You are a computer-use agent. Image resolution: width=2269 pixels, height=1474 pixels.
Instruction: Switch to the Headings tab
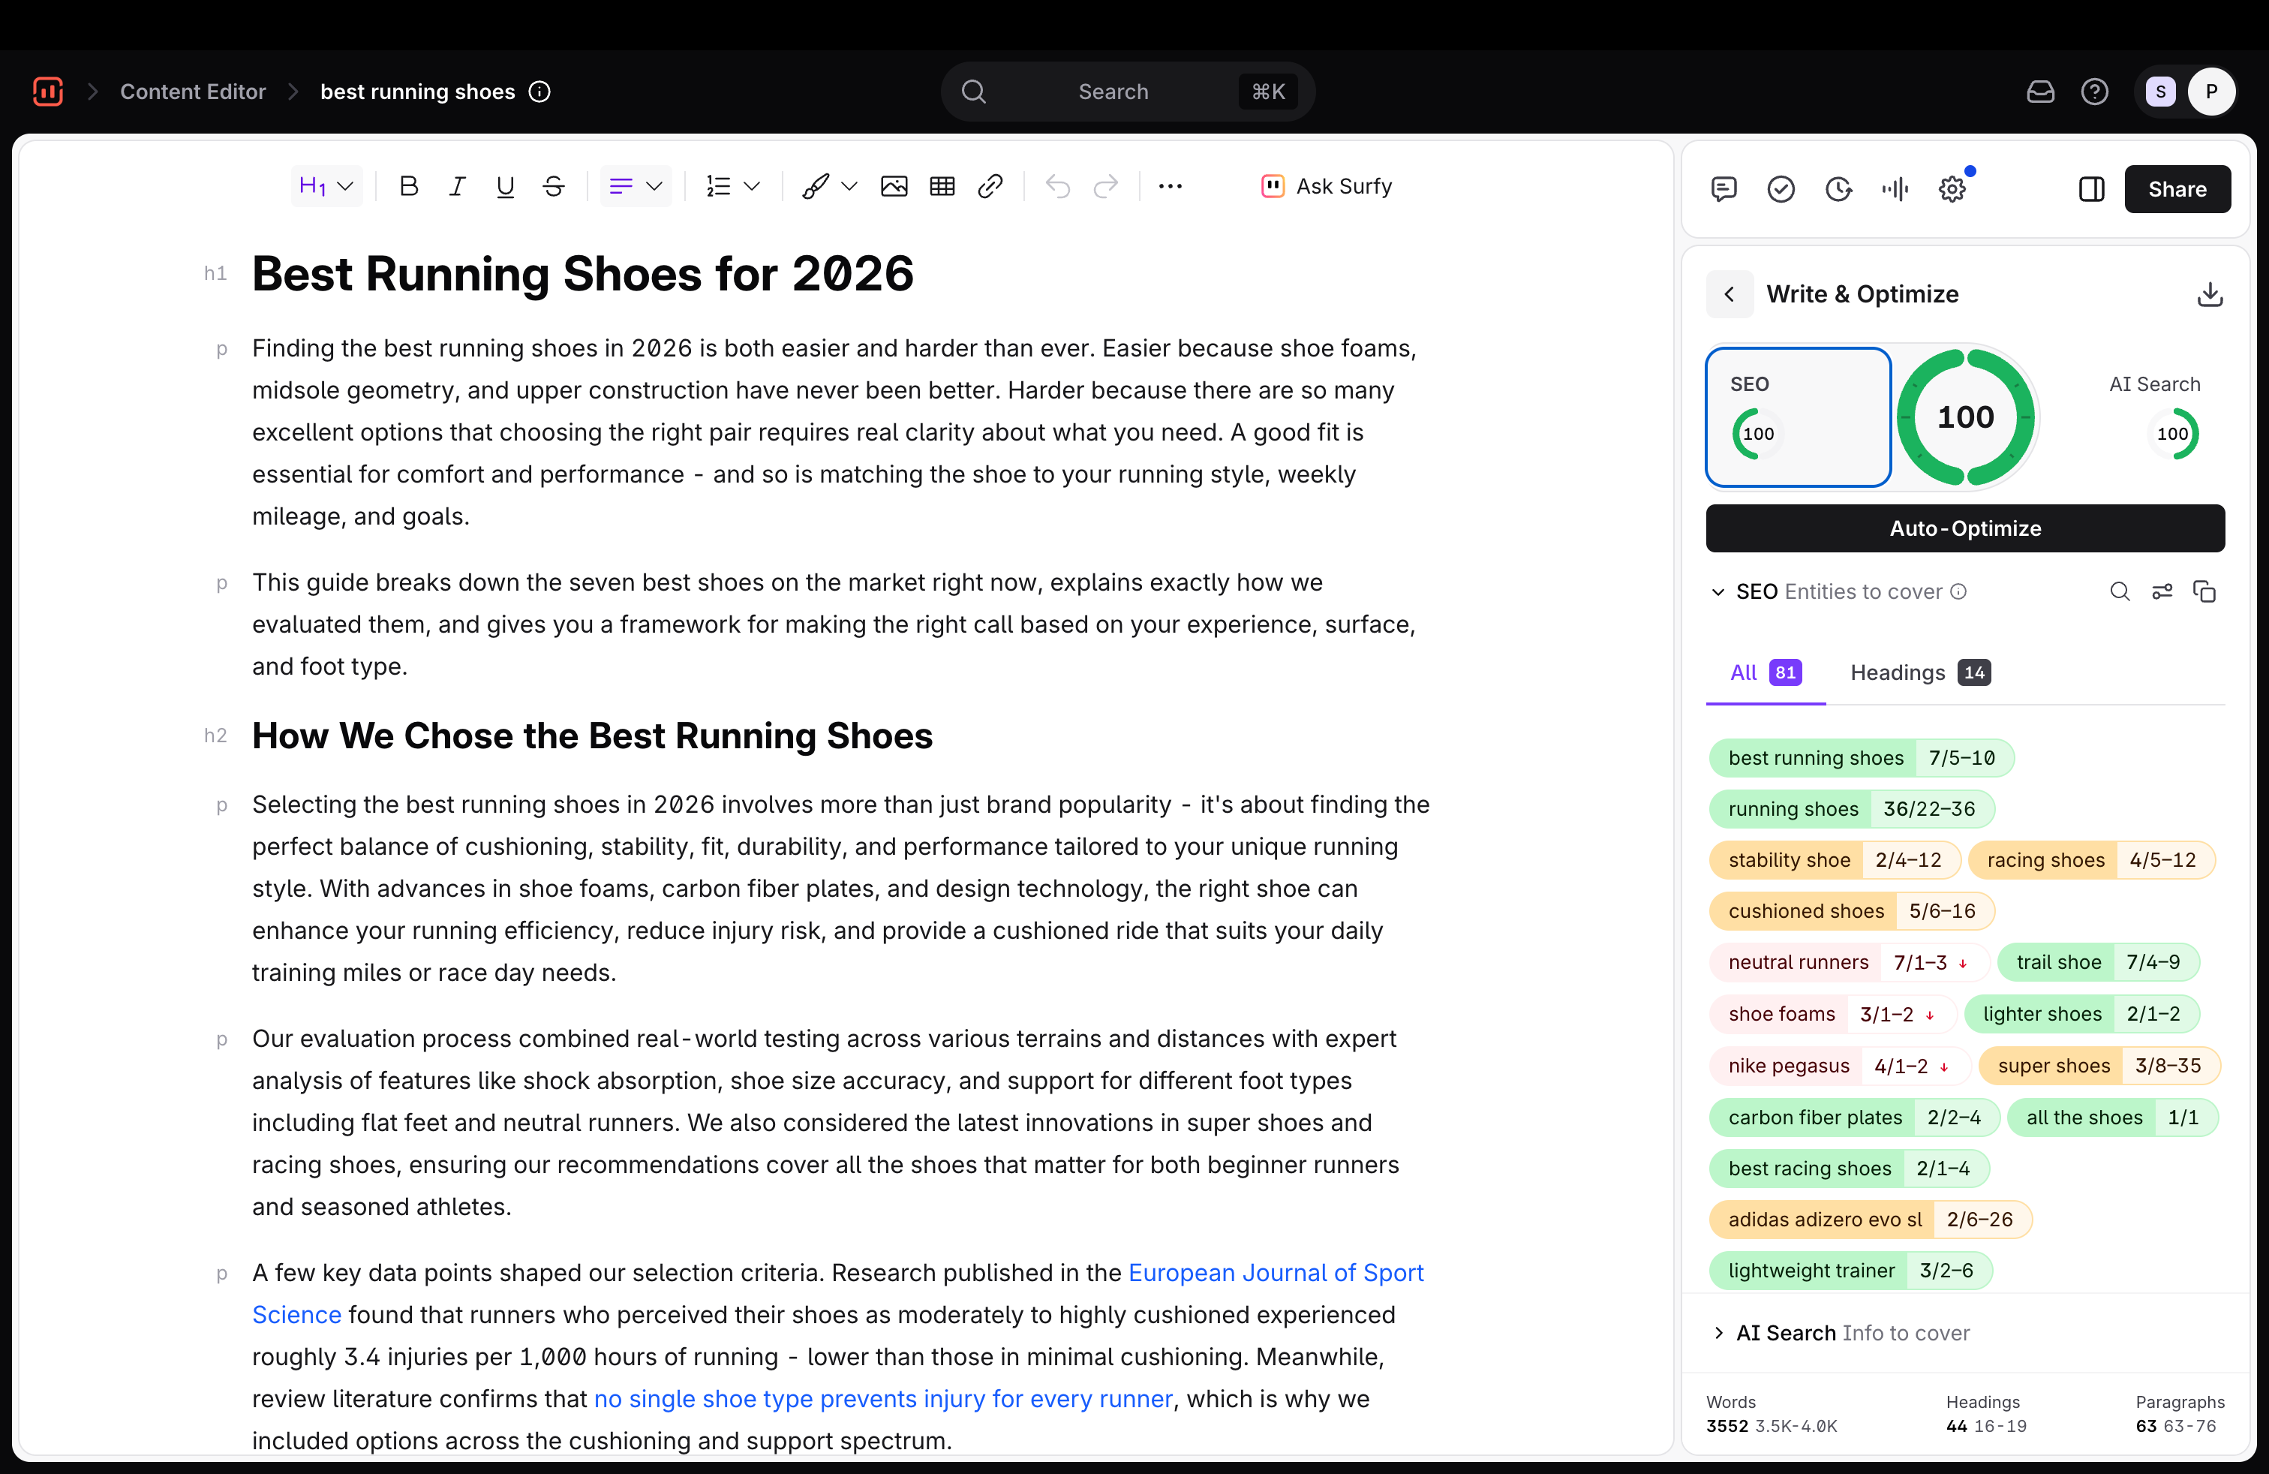pos(1920,673)
